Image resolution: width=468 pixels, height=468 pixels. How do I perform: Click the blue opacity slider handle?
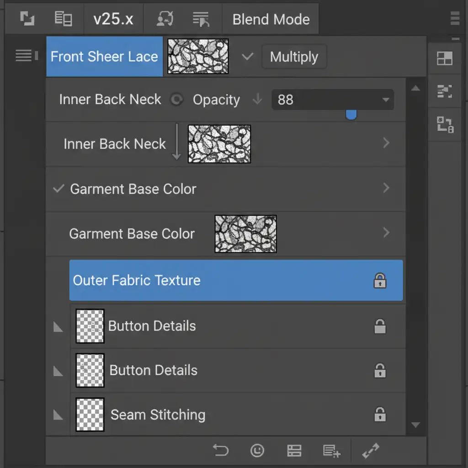point(351,114)
